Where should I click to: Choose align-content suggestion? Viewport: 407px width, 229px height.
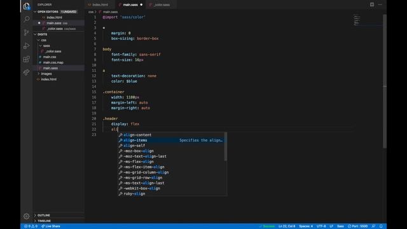[x=171, y=135]
